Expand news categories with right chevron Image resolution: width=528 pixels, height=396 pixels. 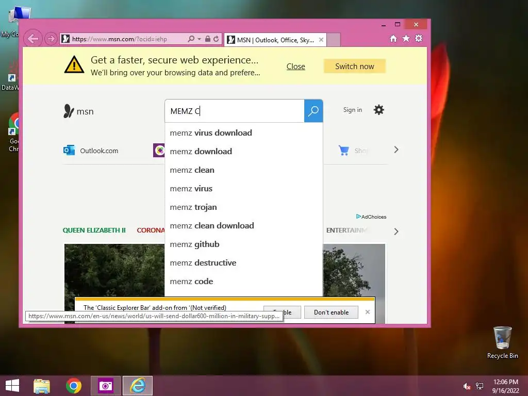[397, 232]
